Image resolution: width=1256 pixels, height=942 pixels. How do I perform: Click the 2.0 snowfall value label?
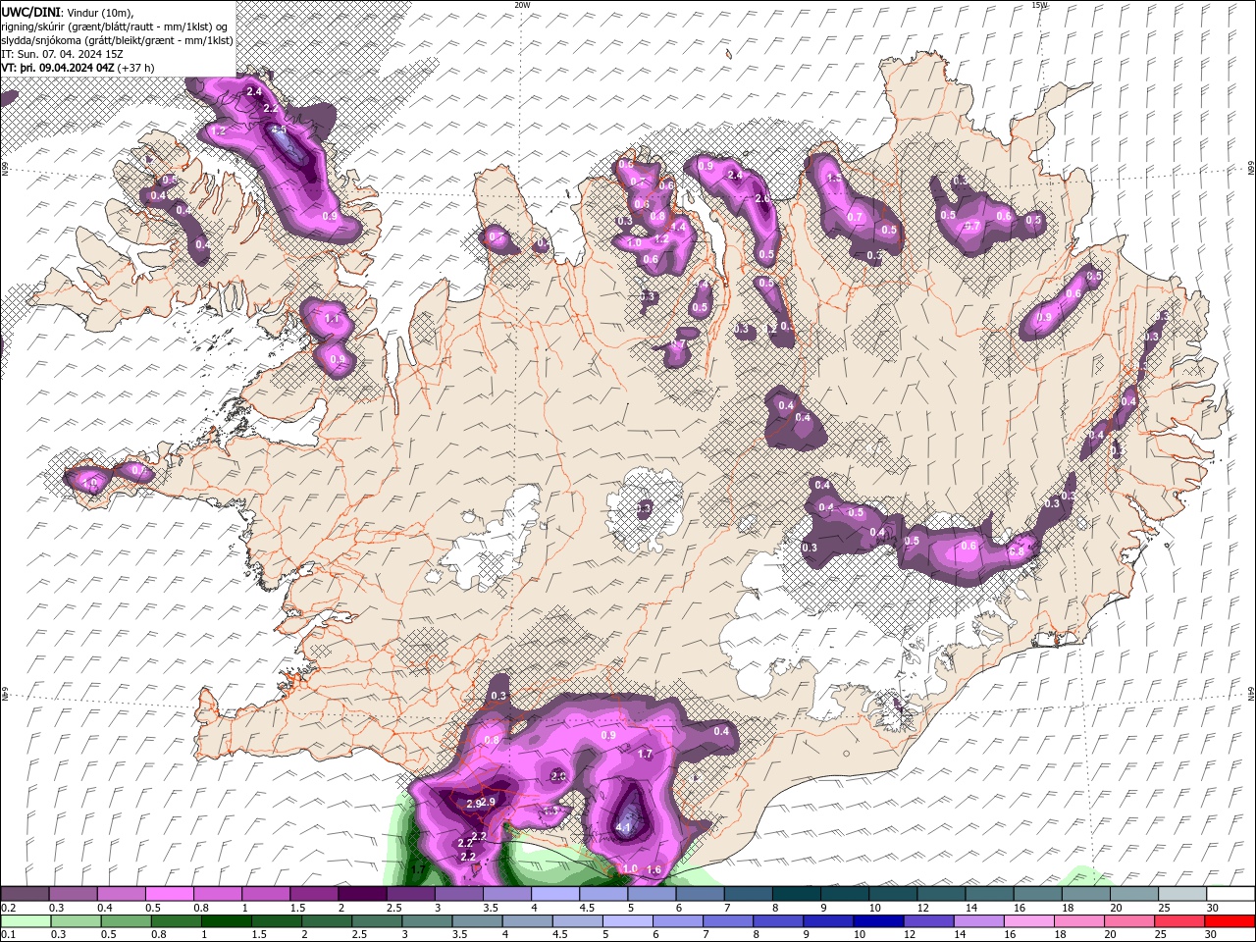[x=558, y=775]
